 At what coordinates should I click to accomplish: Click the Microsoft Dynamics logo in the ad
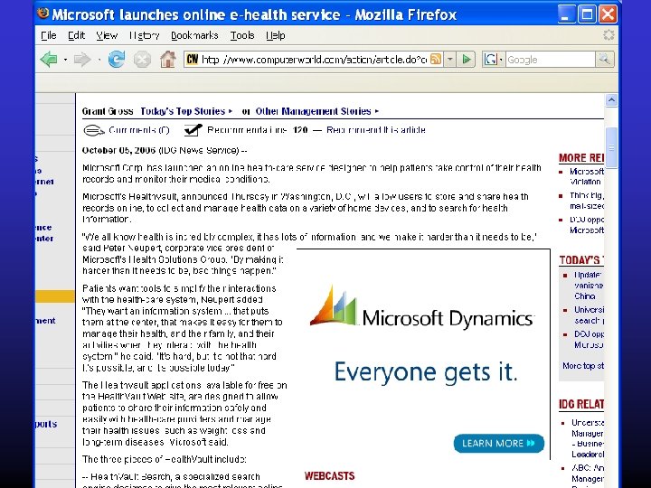pyautogui.click(x=422, y=307)
